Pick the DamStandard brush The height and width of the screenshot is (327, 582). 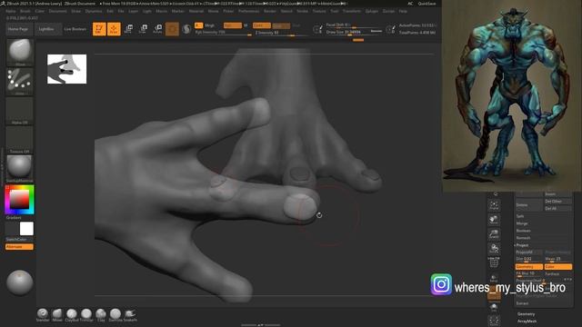pos(115,315)
